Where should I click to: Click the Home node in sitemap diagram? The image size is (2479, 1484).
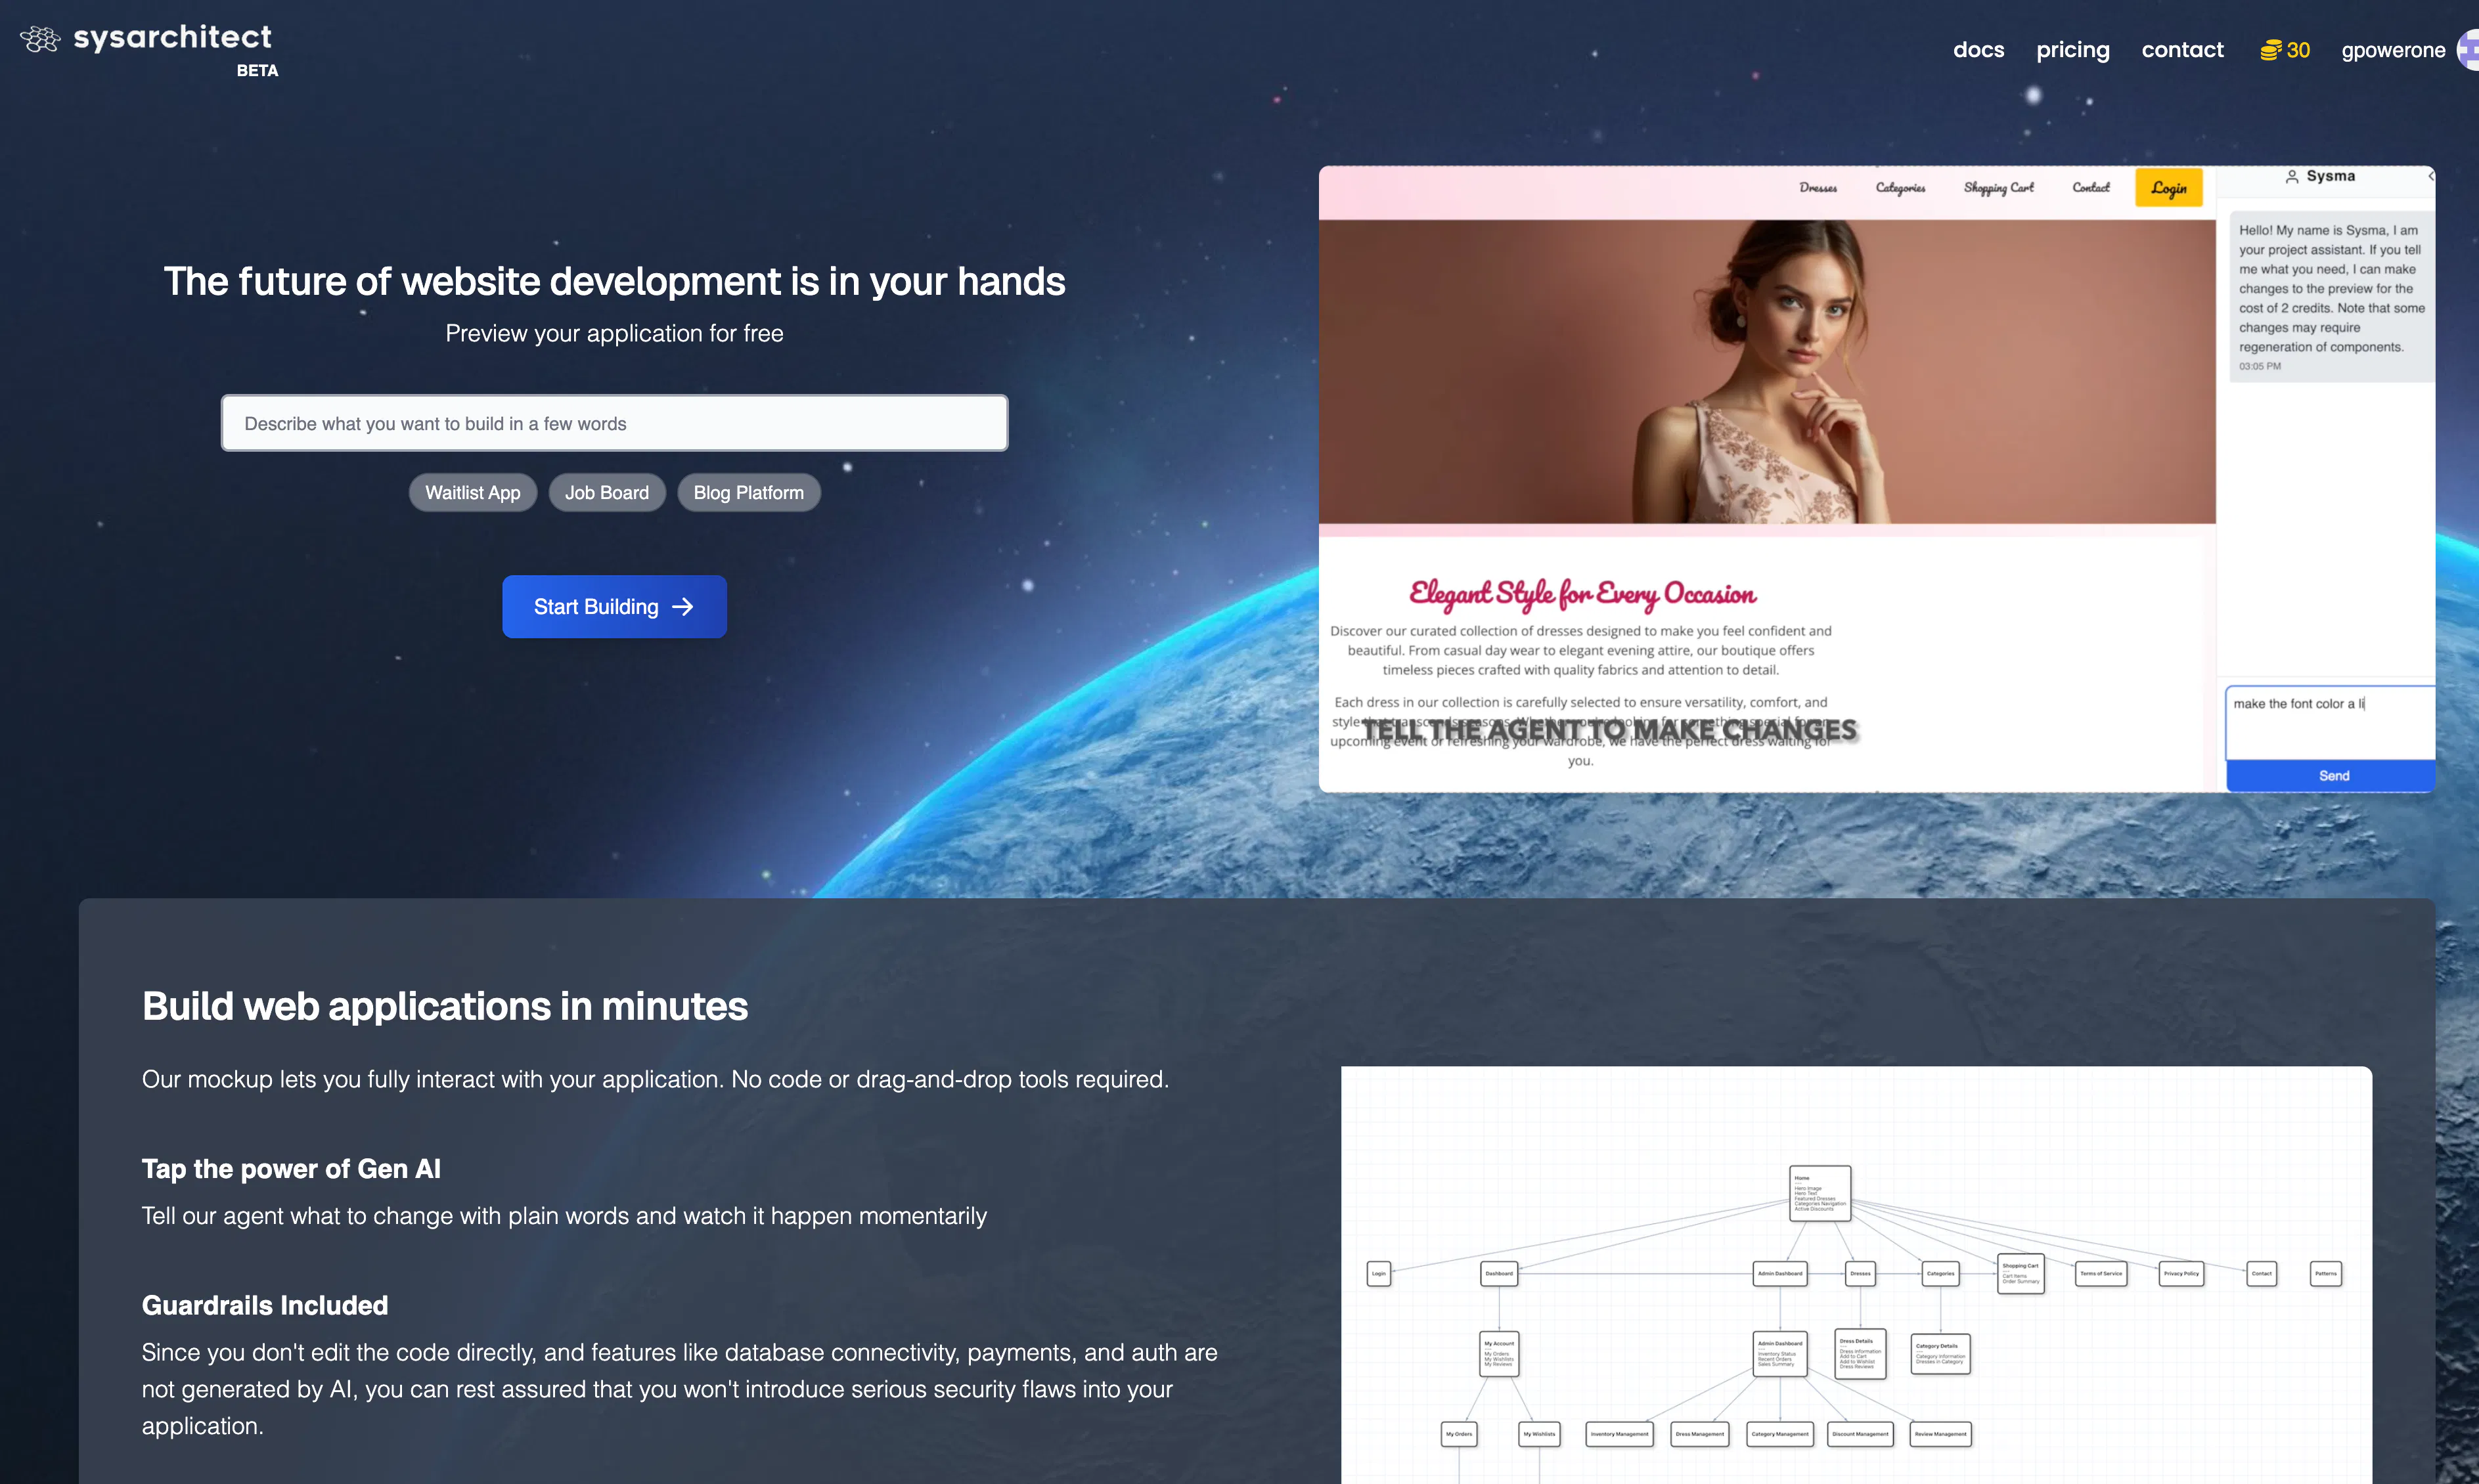point(1819,1193)
